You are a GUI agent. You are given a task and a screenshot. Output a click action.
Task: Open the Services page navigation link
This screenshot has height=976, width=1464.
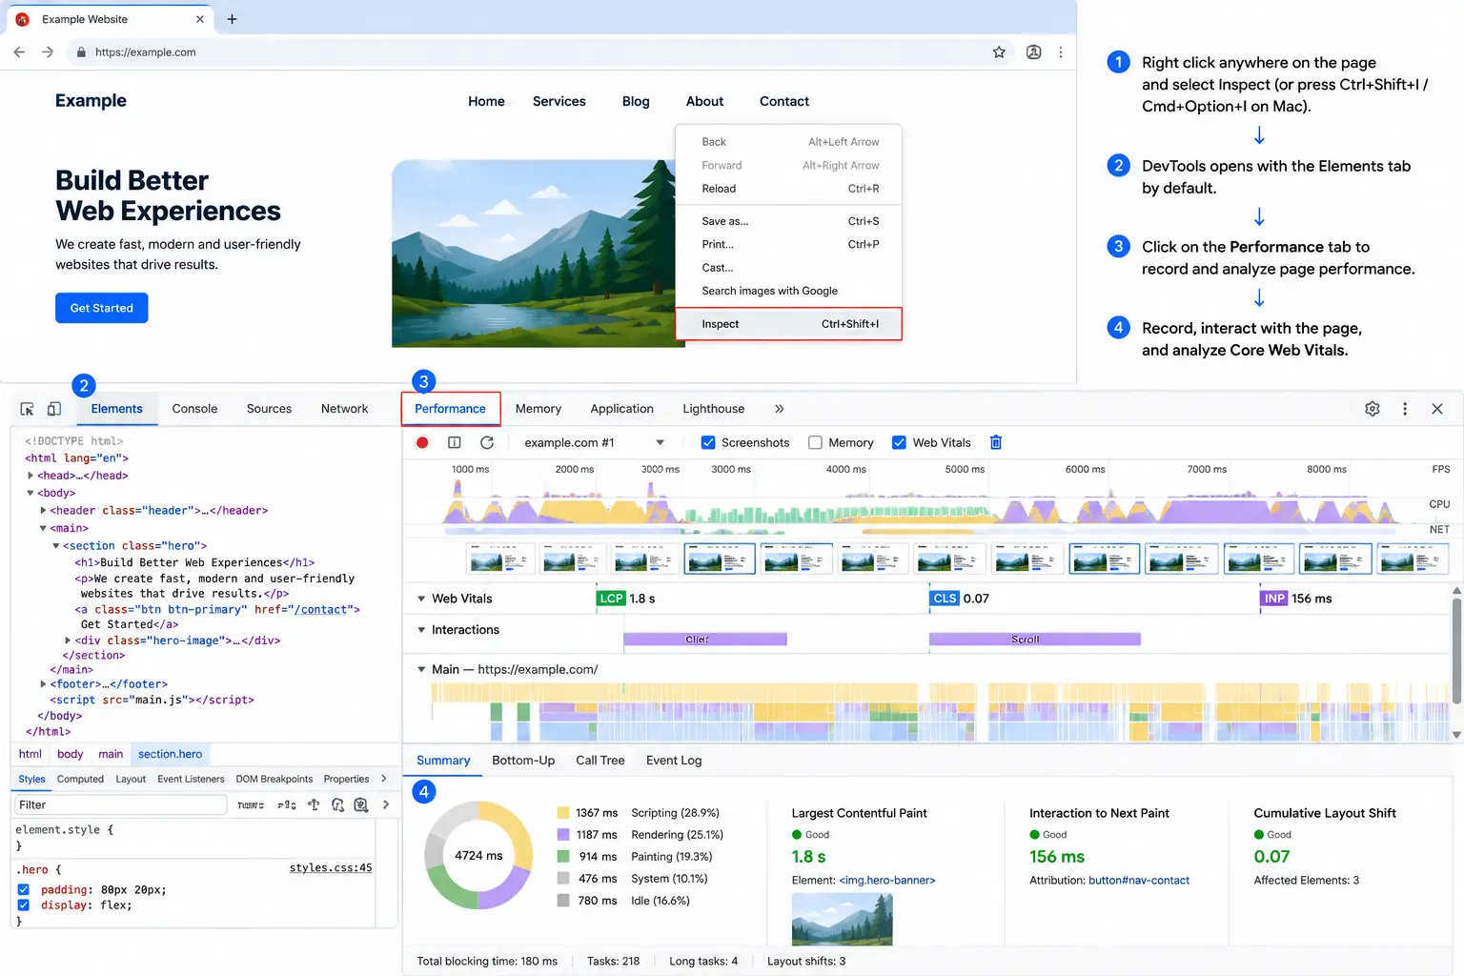559,101
